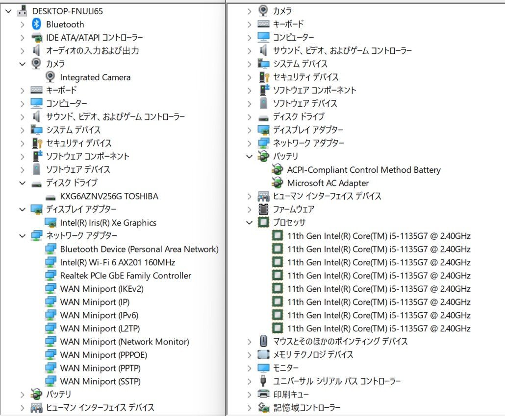Click the WAN Miniport (IKEv2) icon

[x=50, y=288]
